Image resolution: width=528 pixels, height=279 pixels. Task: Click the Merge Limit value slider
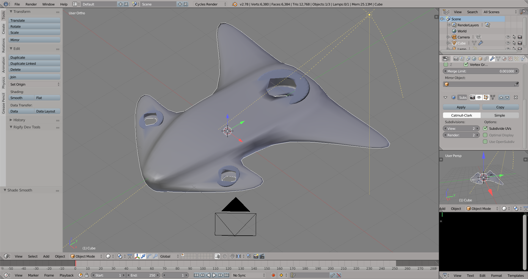click(481, 71)
